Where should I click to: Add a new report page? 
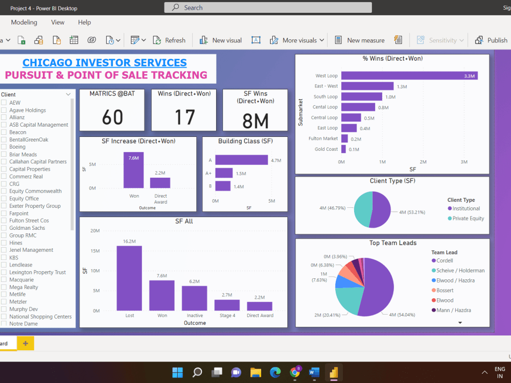(x=26, y=343)
